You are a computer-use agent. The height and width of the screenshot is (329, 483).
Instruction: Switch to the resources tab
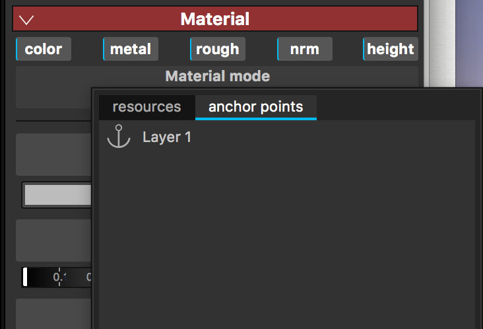146,107
